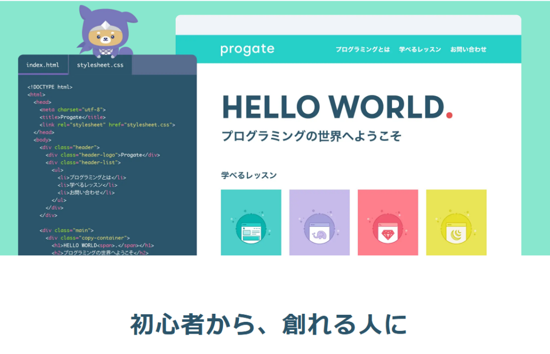Click the closing </head> tag line
The height and width of the screenshot is (354, 550).
44,132
